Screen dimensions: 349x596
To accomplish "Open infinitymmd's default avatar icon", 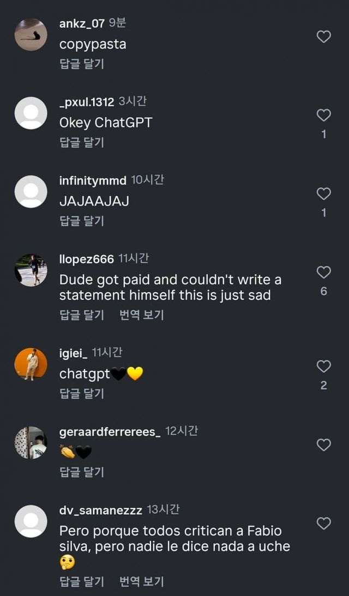I will [31, 192].
